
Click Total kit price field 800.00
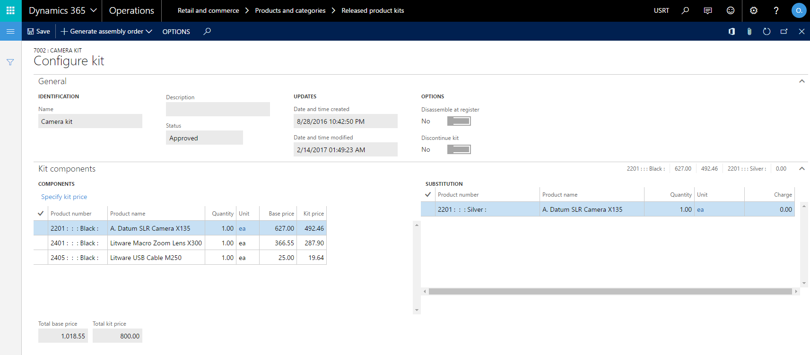pyautogui.click(x=117, y=336)
